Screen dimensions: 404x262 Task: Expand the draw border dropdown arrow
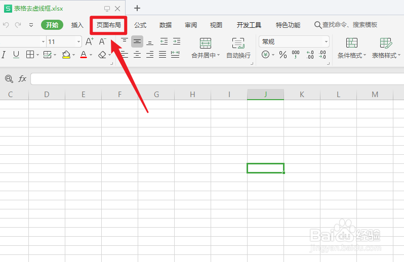[55, 55]
